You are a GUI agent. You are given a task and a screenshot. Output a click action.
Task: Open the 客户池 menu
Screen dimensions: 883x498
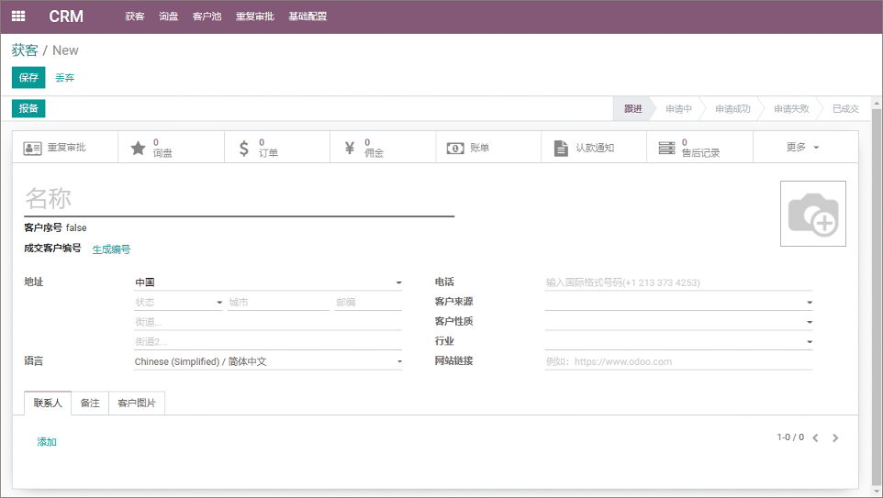(x=207, y=17)
